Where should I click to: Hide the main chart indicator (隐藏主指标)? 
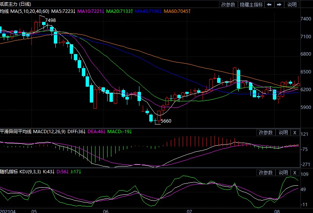[x=251, y=5]
